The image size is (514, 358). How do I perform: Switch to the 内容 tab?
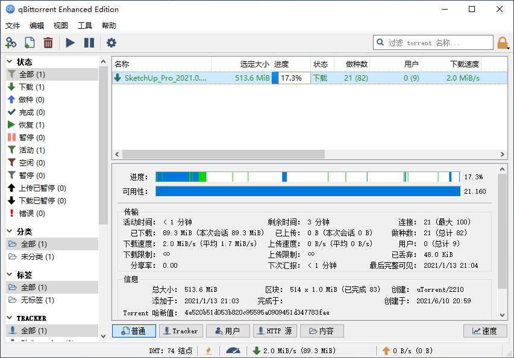point(322,331)
